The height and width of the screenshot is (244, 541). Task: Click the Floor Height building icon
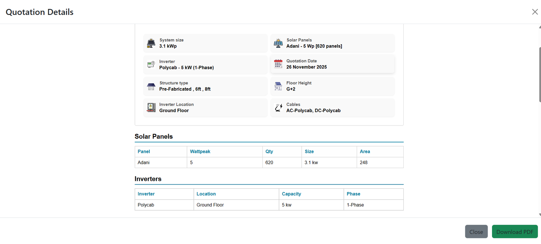click(278, 86)
